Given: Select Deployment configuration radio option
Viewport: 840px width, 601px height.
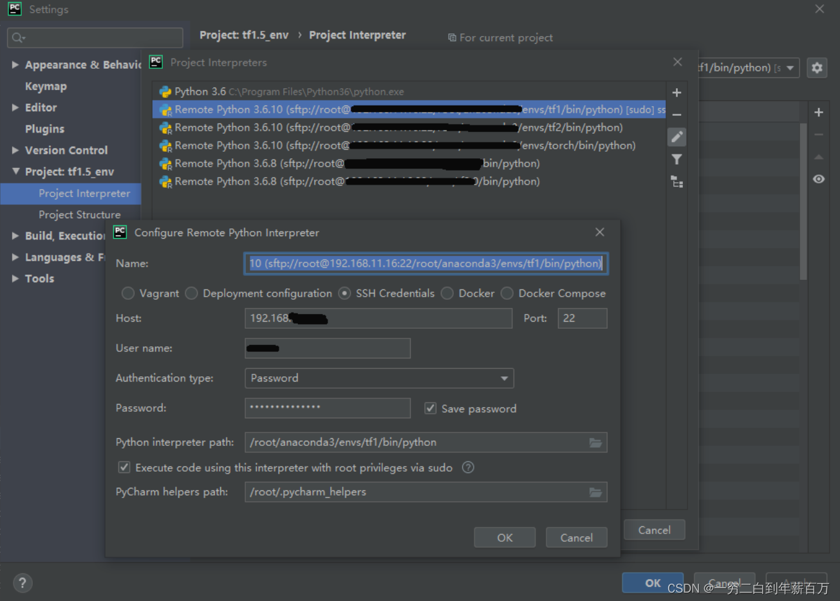Looking at the screenshot, I should coord(191,293).
